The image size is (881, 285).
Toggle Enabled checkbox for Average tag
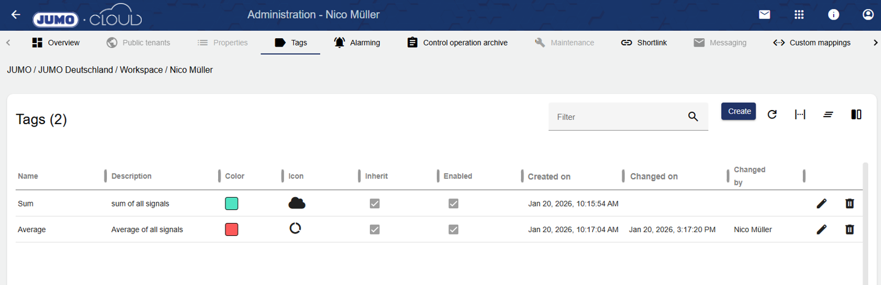coord(453,229)
